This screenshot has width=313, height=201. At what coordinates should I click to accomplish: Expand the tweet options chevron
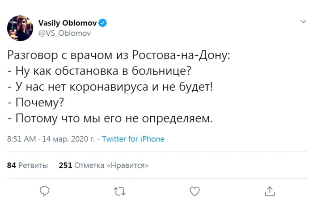click(x=304, y=22)
